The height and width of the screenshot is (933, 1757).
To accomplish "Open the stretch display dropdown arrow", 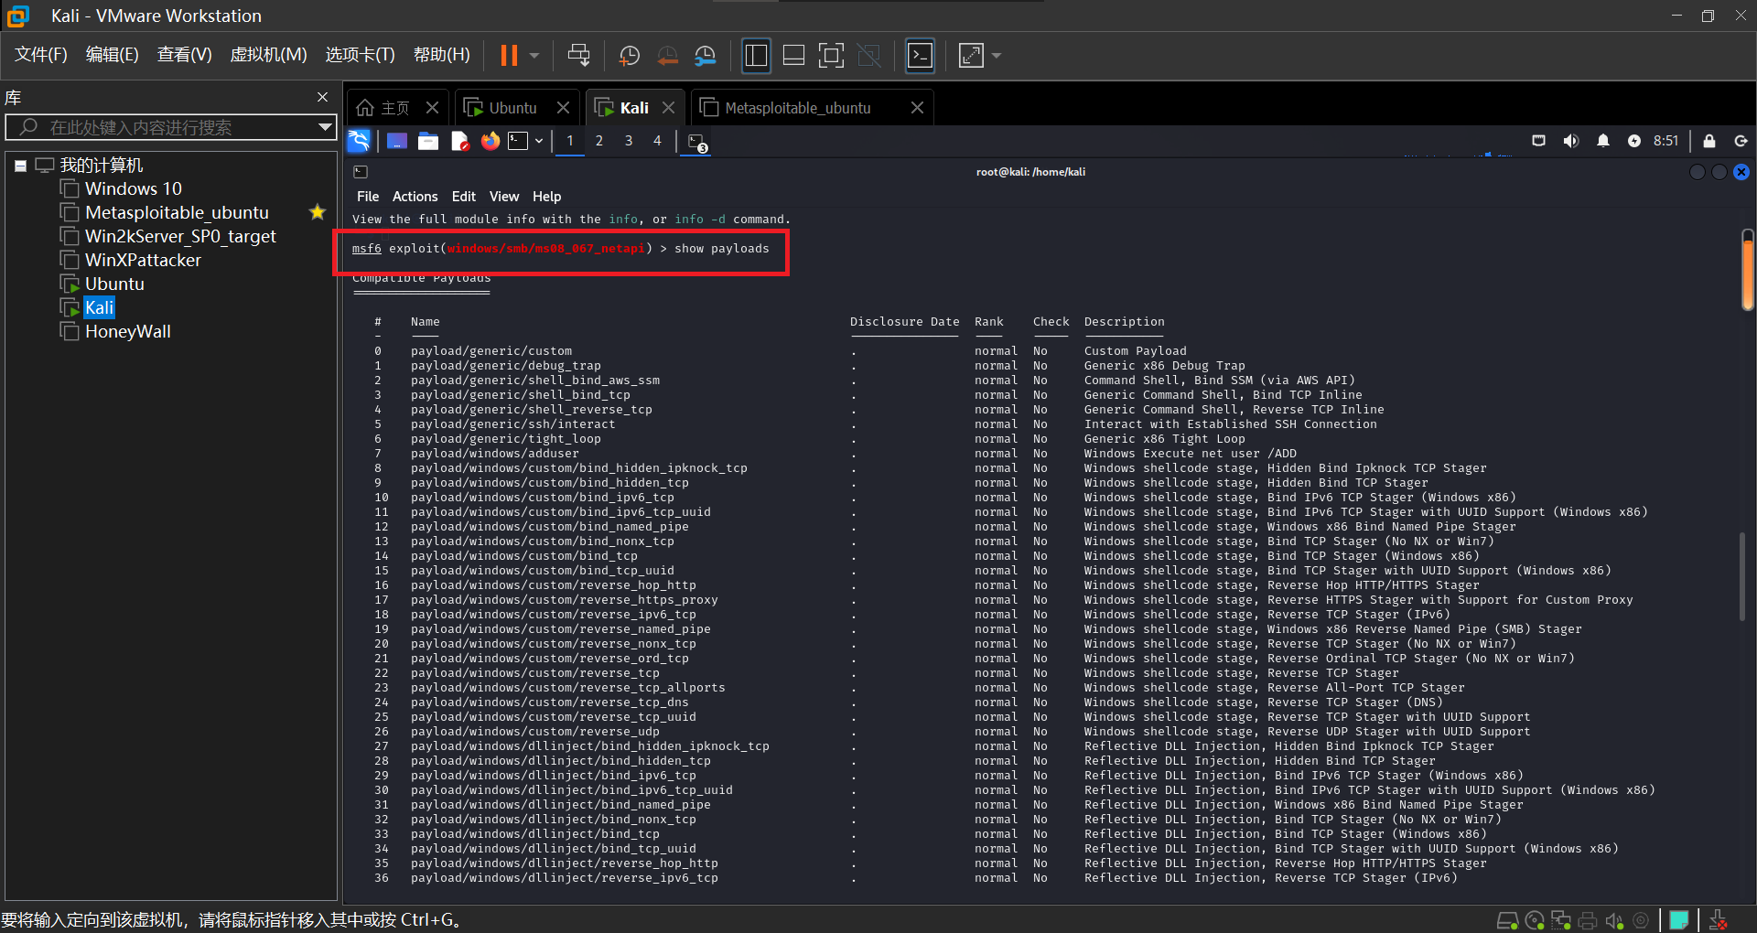I will (997, 56).
